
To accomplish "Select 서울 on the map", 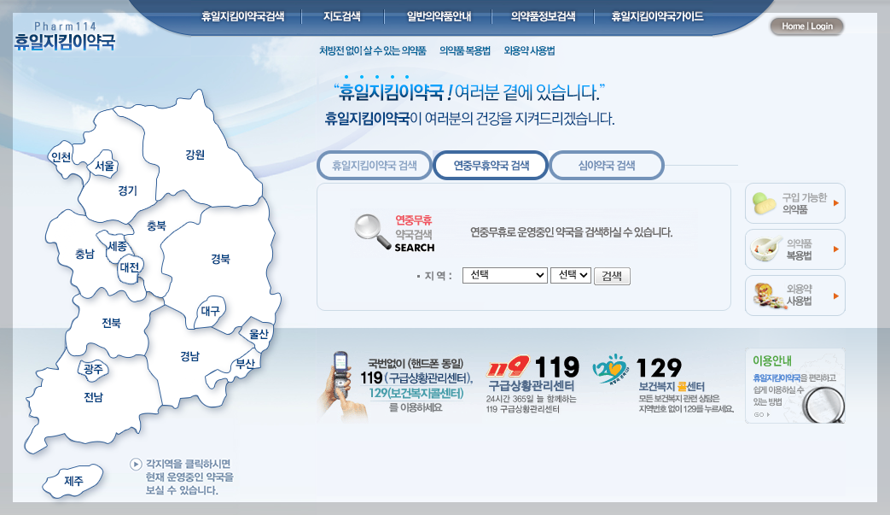I will click(104, 166).
